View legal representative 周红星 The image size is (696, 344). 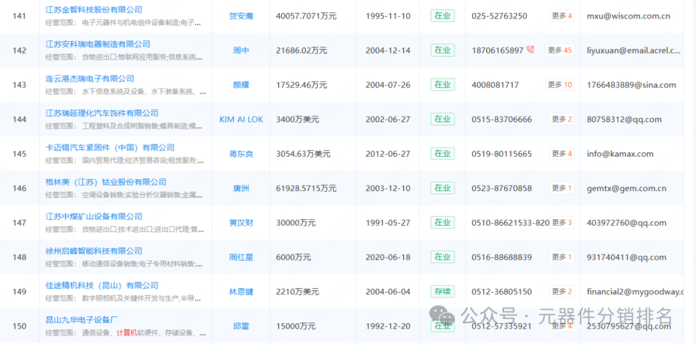point(241,258)
